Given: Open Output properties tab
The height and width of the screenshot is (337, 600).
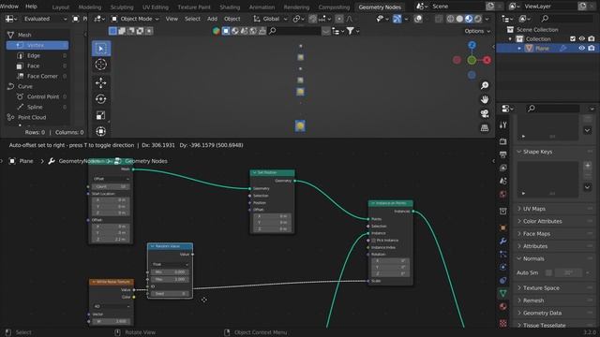Looking at the screenshot, I should 503,154.
